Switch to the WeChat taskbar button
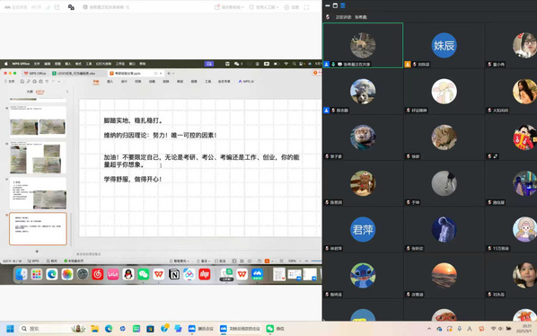The height and width of the screenshot is (336, 537). click(276, 329)
